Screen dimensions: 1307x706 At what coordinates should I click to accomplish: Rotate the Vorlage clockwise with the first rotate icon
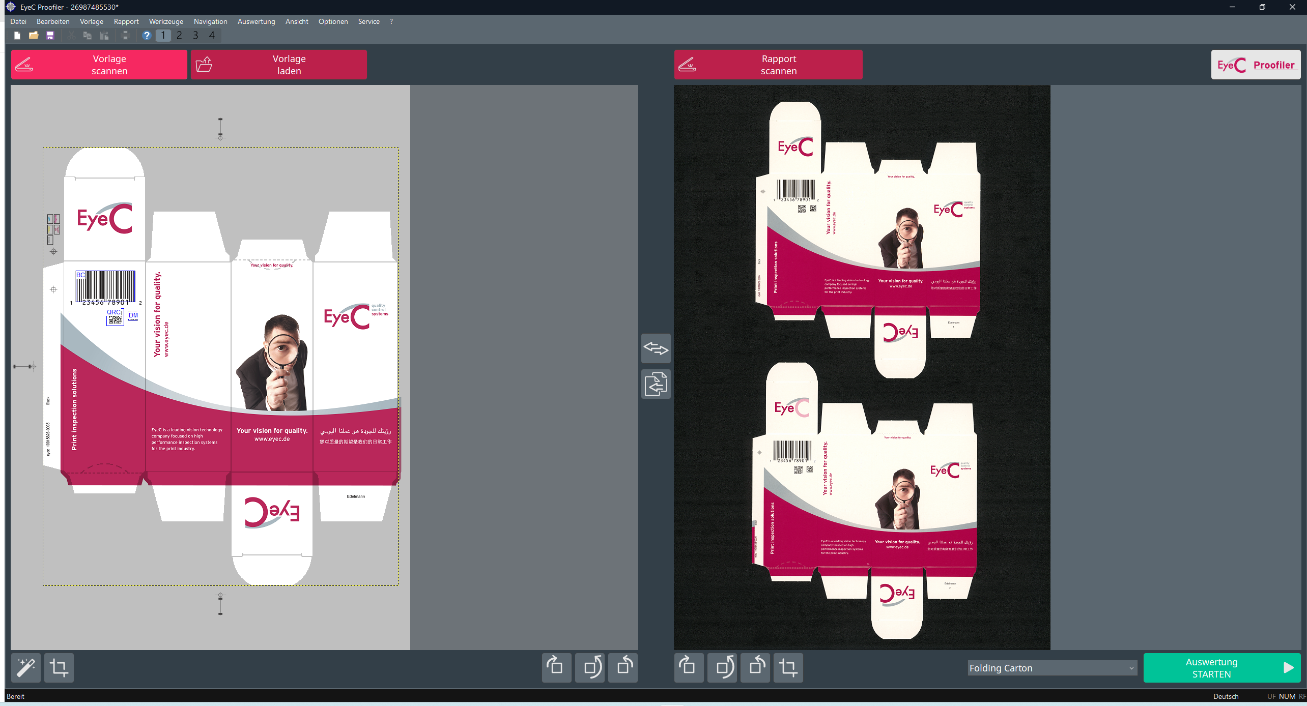click(557, 668)
